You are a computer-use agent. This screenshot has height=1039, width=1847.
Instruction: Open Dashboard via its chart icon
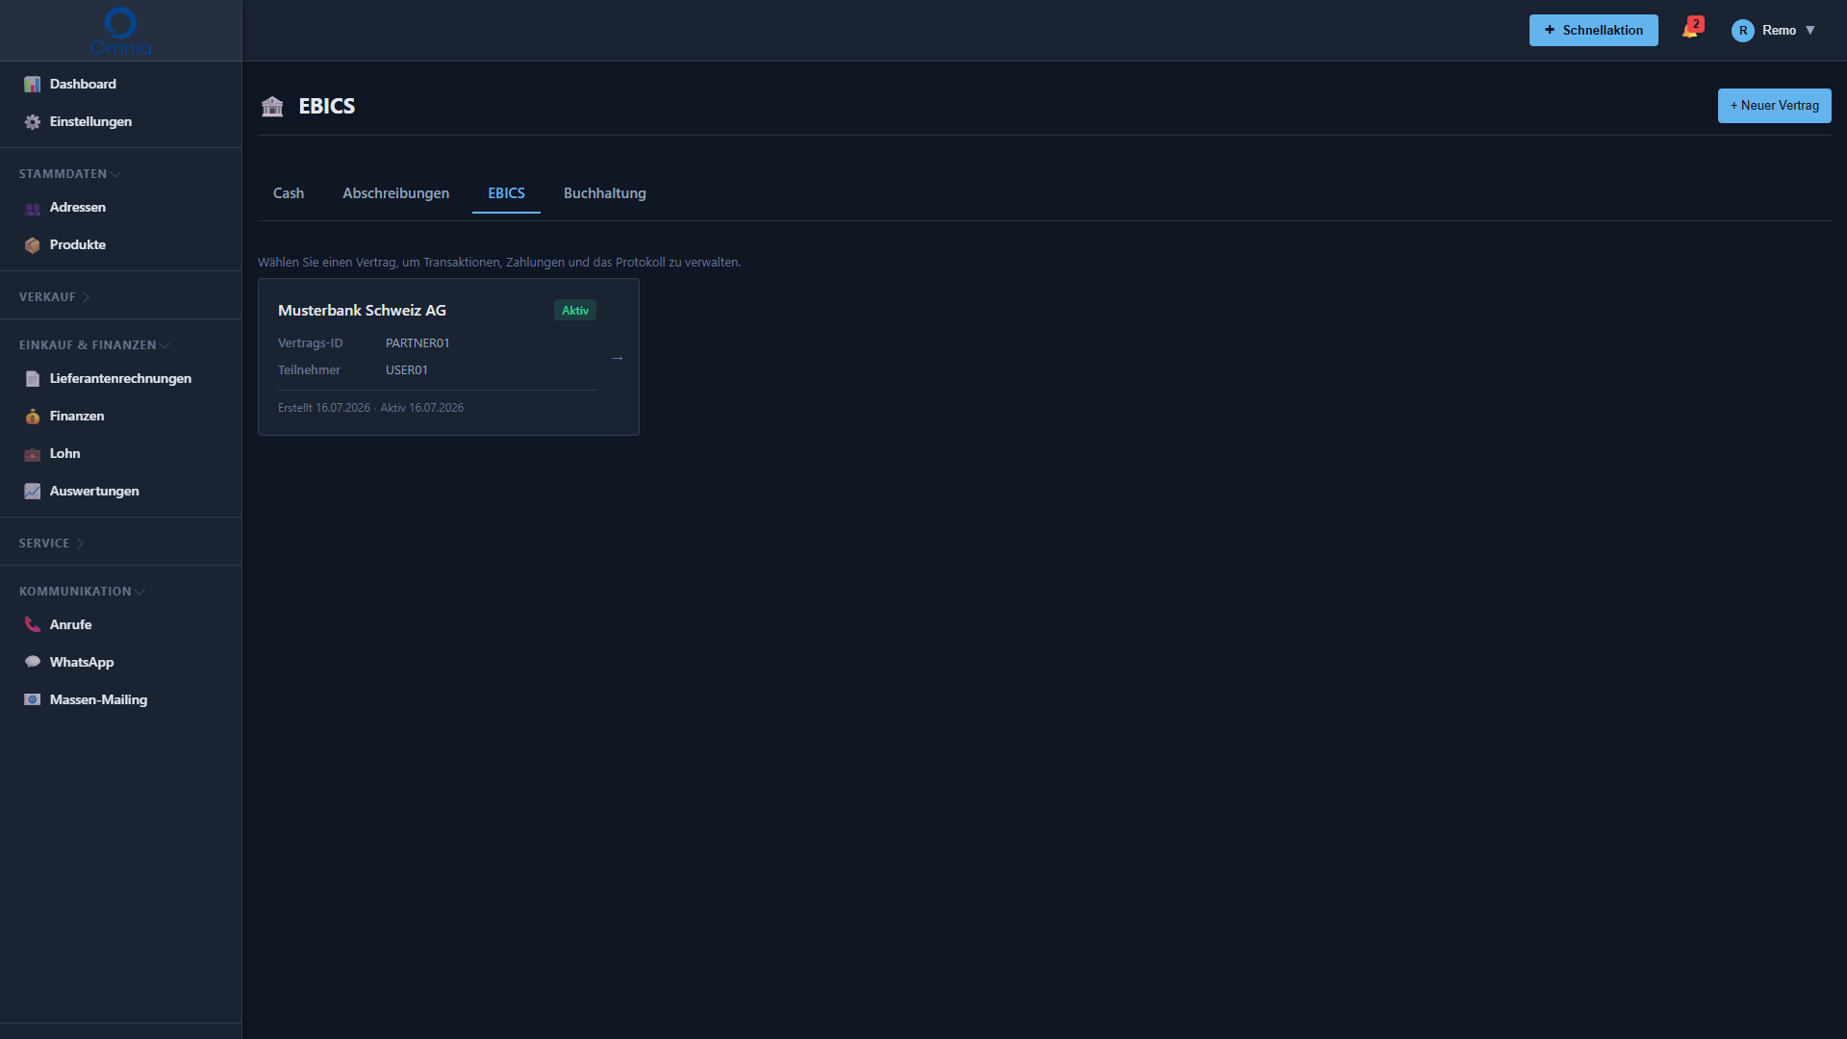tap(33, 85)
